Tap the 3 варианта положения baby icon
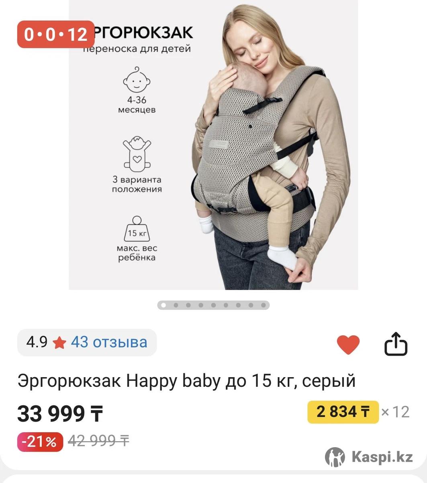Image resolution: width=427 pixels, height=483 pixels. 137,154
